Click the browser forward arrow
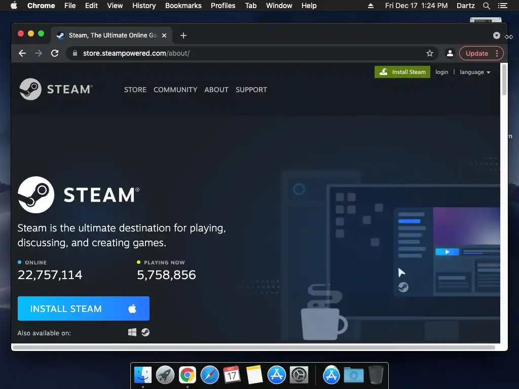The height and width of the screenshot is (389, 519). [39, 53]
